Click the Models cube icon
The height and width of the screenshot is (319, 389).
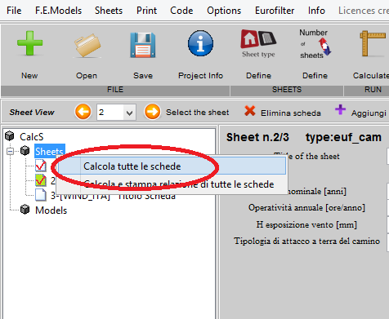[25, 210]
